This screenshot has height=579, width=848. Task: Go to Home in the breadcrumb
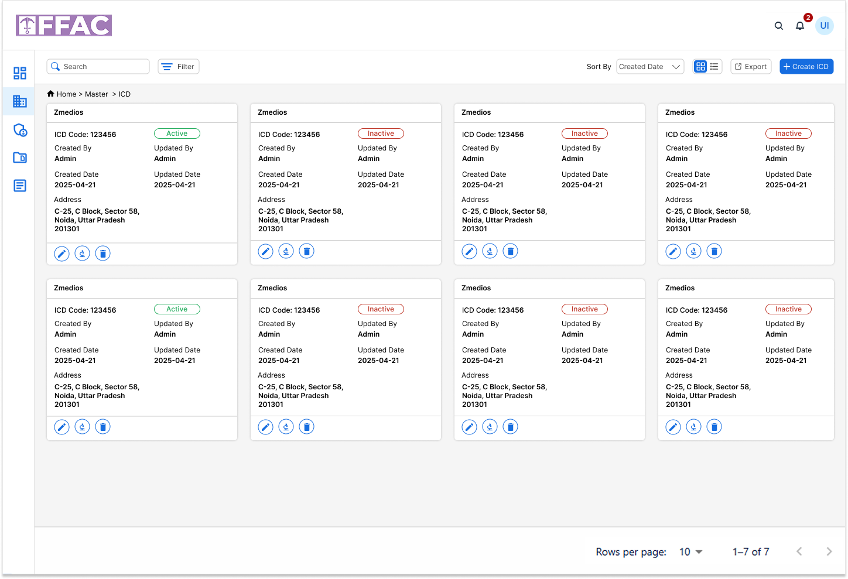point(66,94)
